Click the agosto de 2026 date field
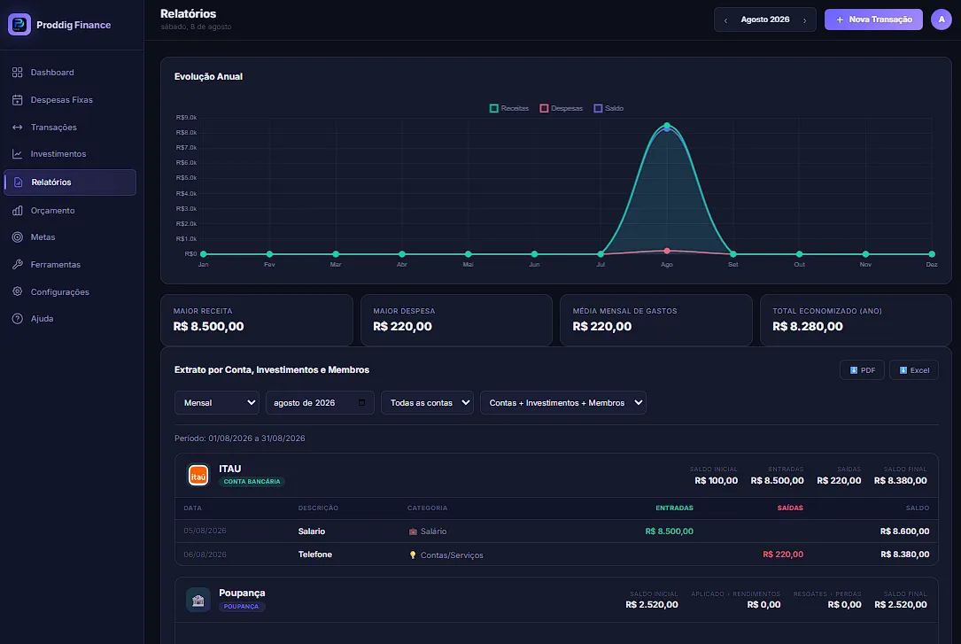The image size is (961, 644). click(320, 402)
